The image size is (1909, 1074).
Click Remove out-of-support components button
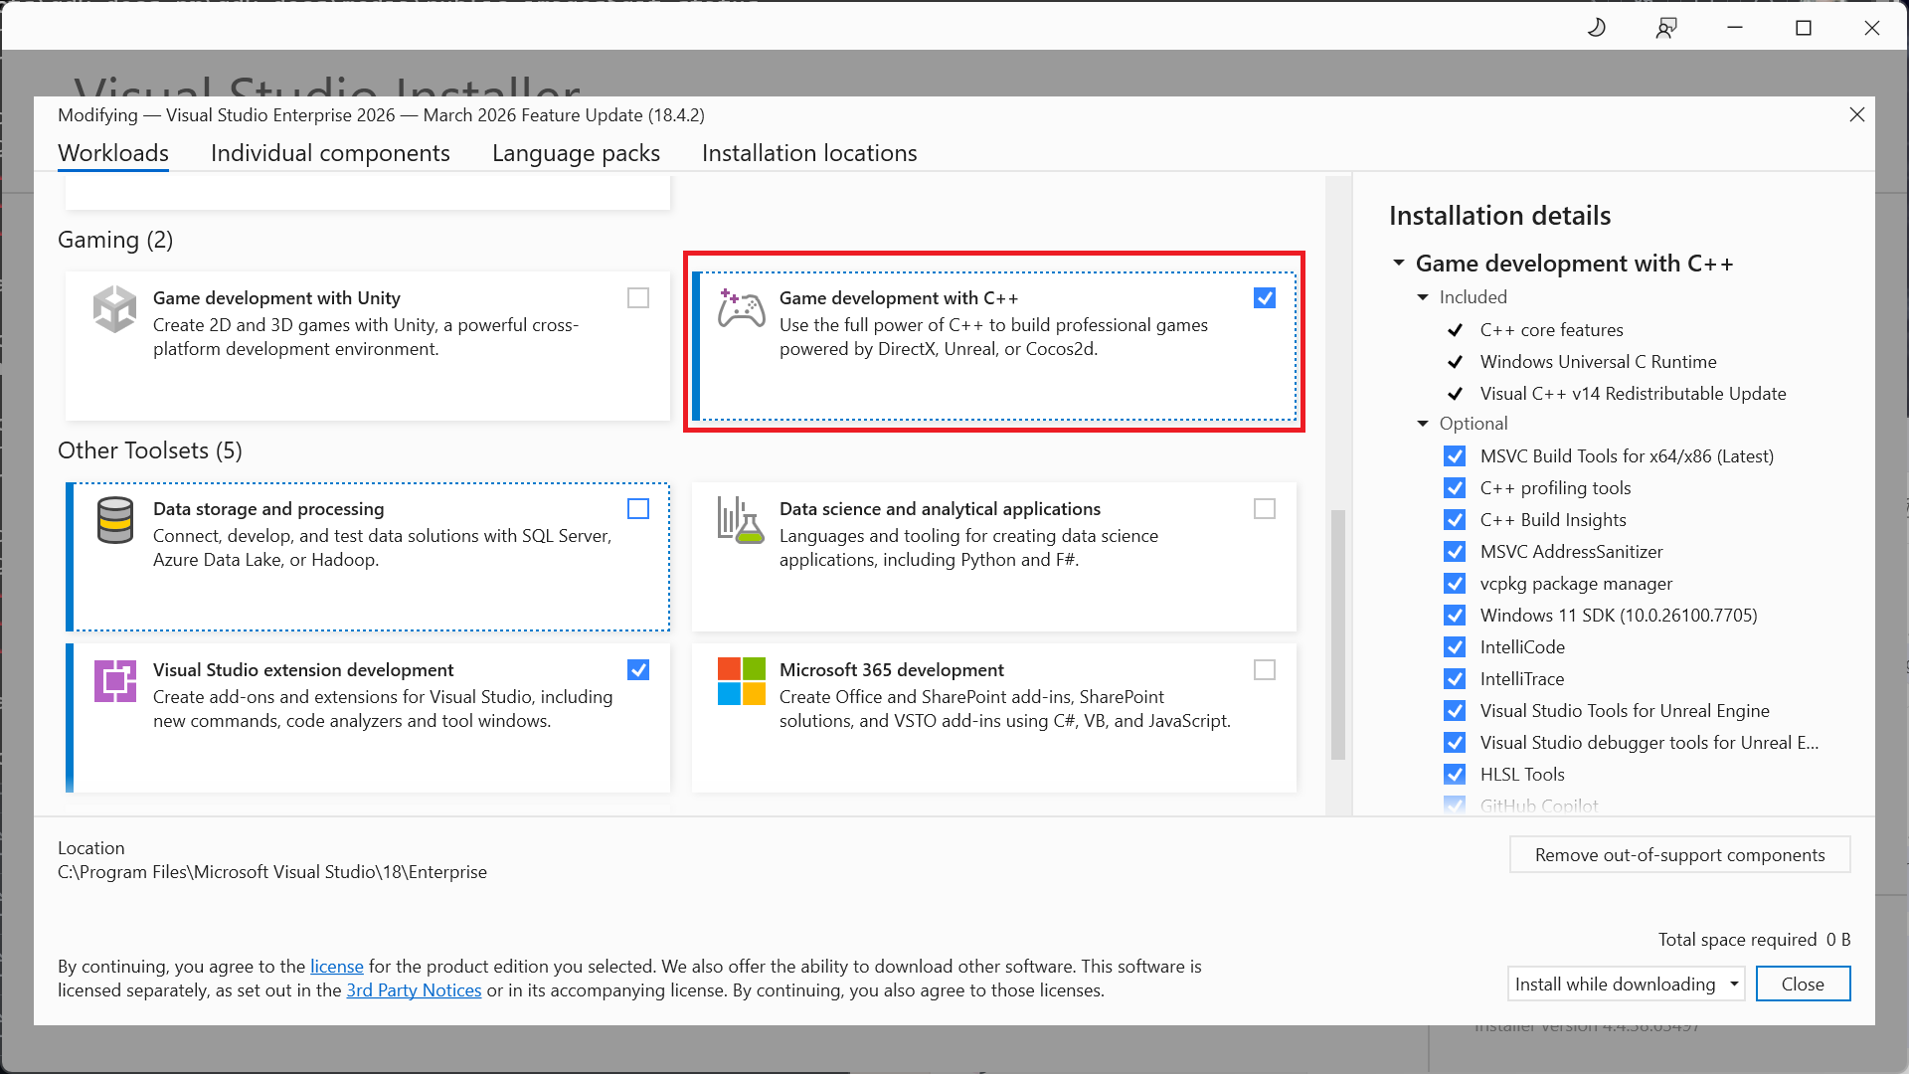(1679, 855)
